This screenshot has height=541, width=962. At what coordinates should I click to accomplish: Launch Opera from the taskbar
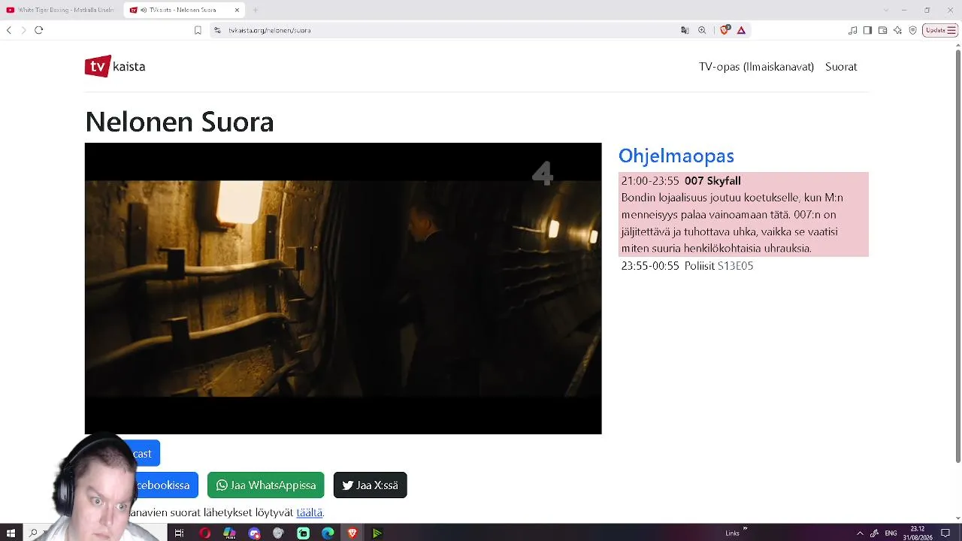click(204, 533)
